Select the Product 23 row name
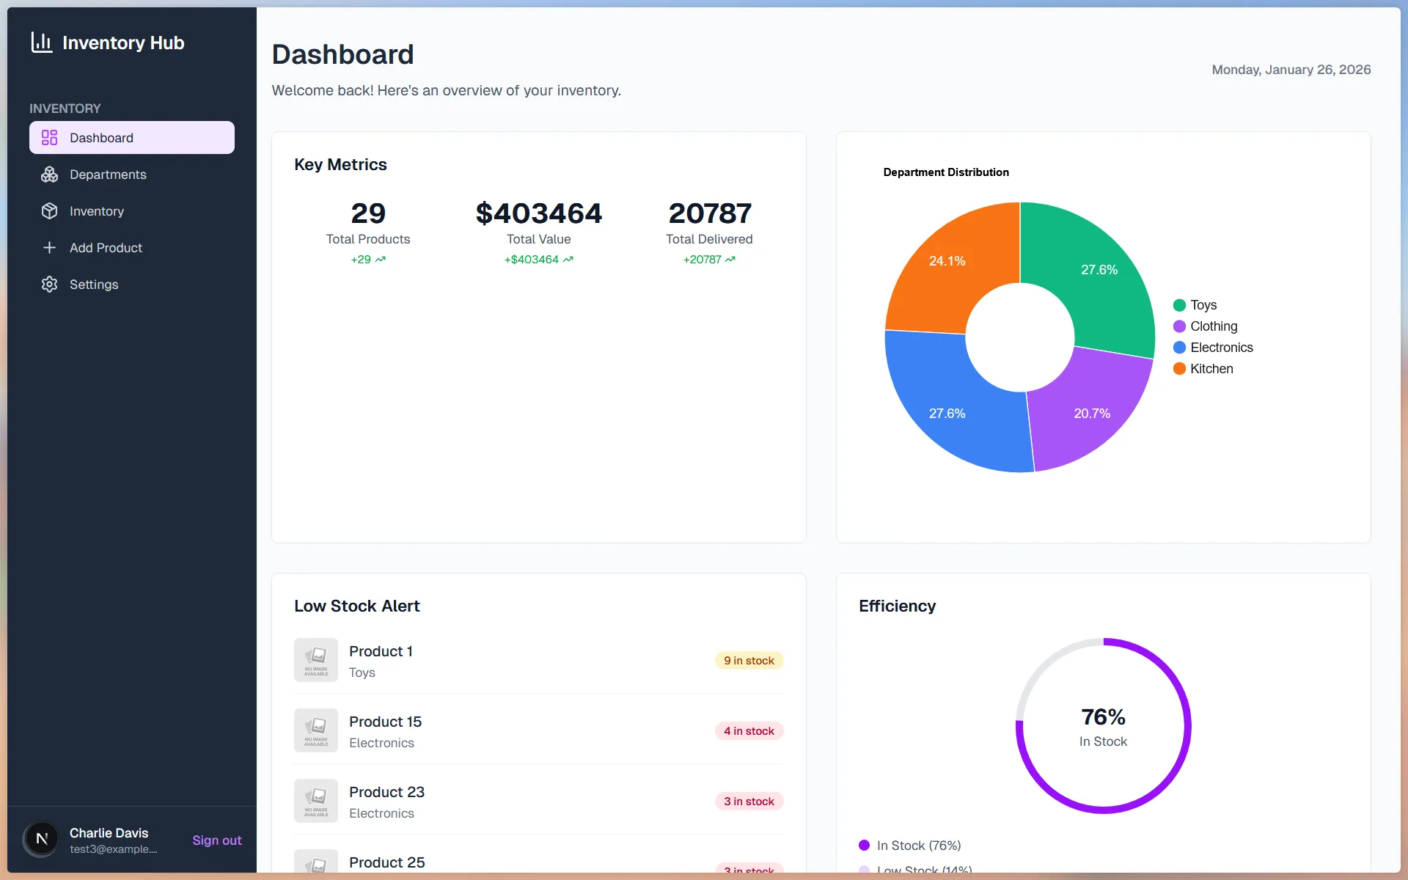Viewport: 1408px width, 880px height. tap(386, 792)
